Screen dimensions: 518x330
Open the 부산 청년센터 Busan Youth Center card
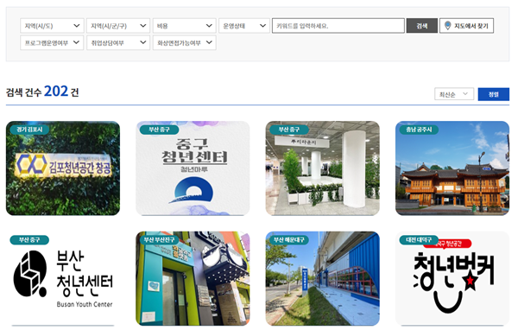(x=63, y=278)
